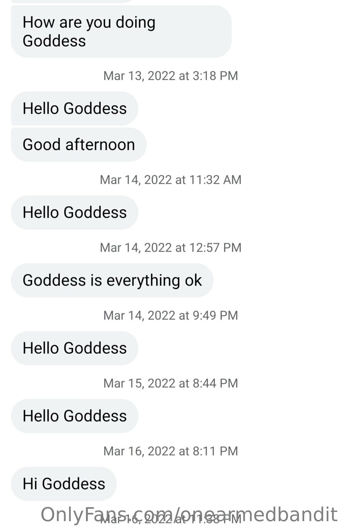Select the word 'afternoon' in the message
This screenshot has height=530, width=342.
click(x=100, y=145)
